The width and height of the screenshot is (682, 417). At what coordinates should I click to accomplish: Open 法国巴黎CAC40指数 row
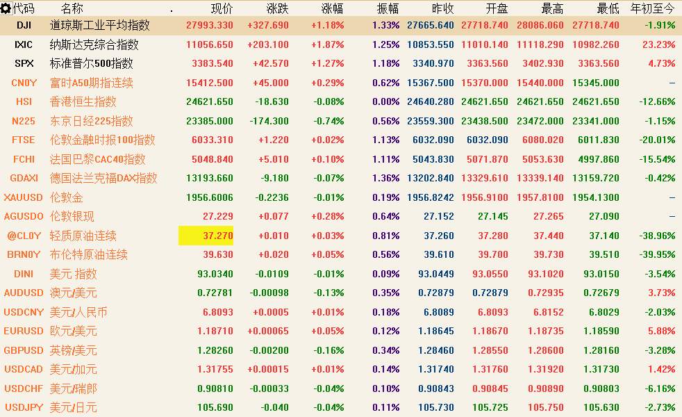[x=97, y=159]
